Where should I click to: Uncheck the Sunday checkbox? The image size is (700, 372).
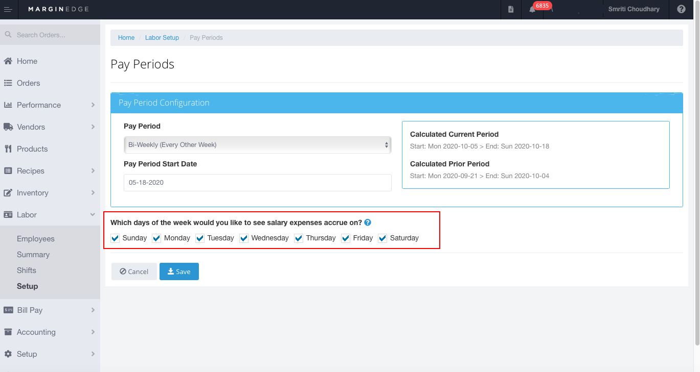coord(115,238)
